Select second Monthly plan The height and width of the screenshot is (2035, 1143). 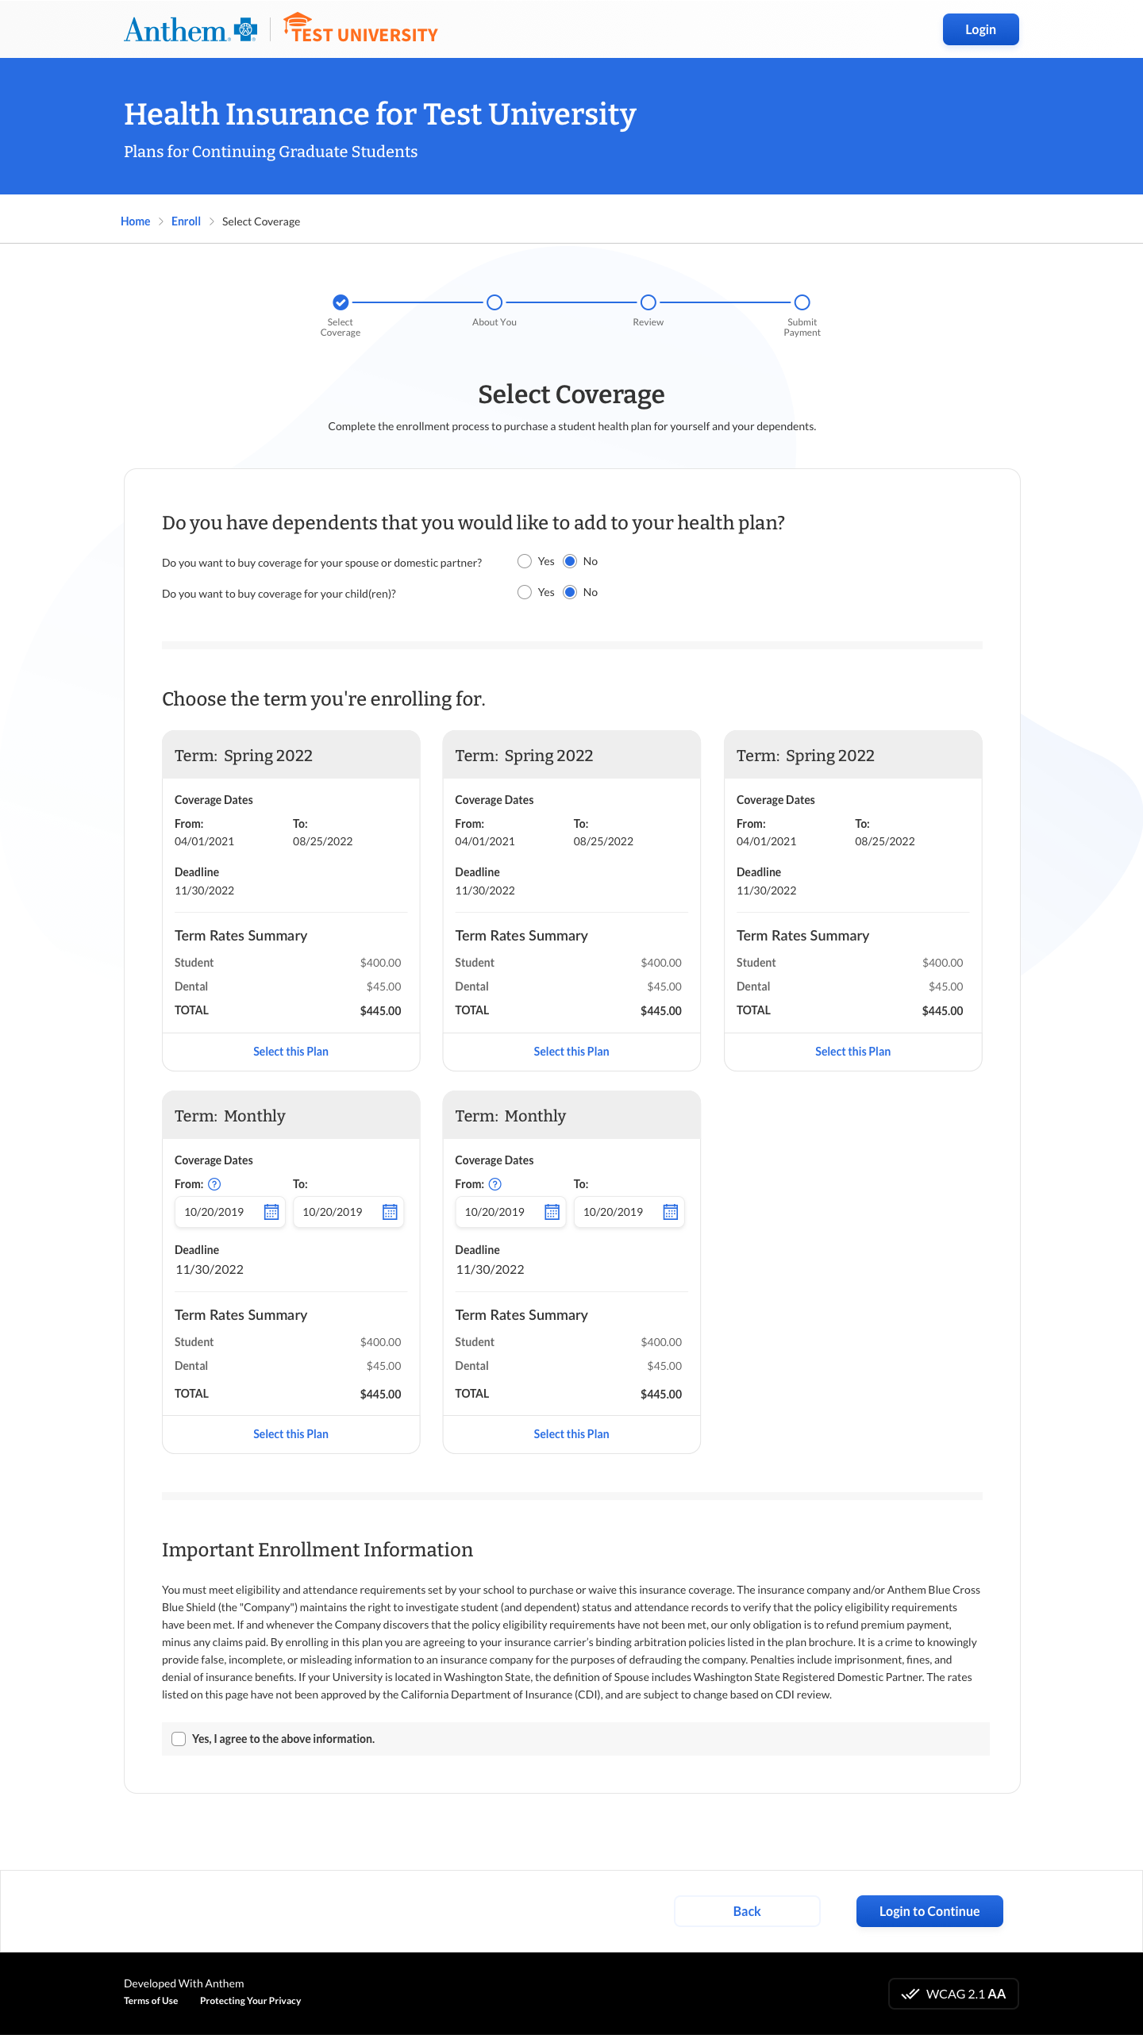571,1434
